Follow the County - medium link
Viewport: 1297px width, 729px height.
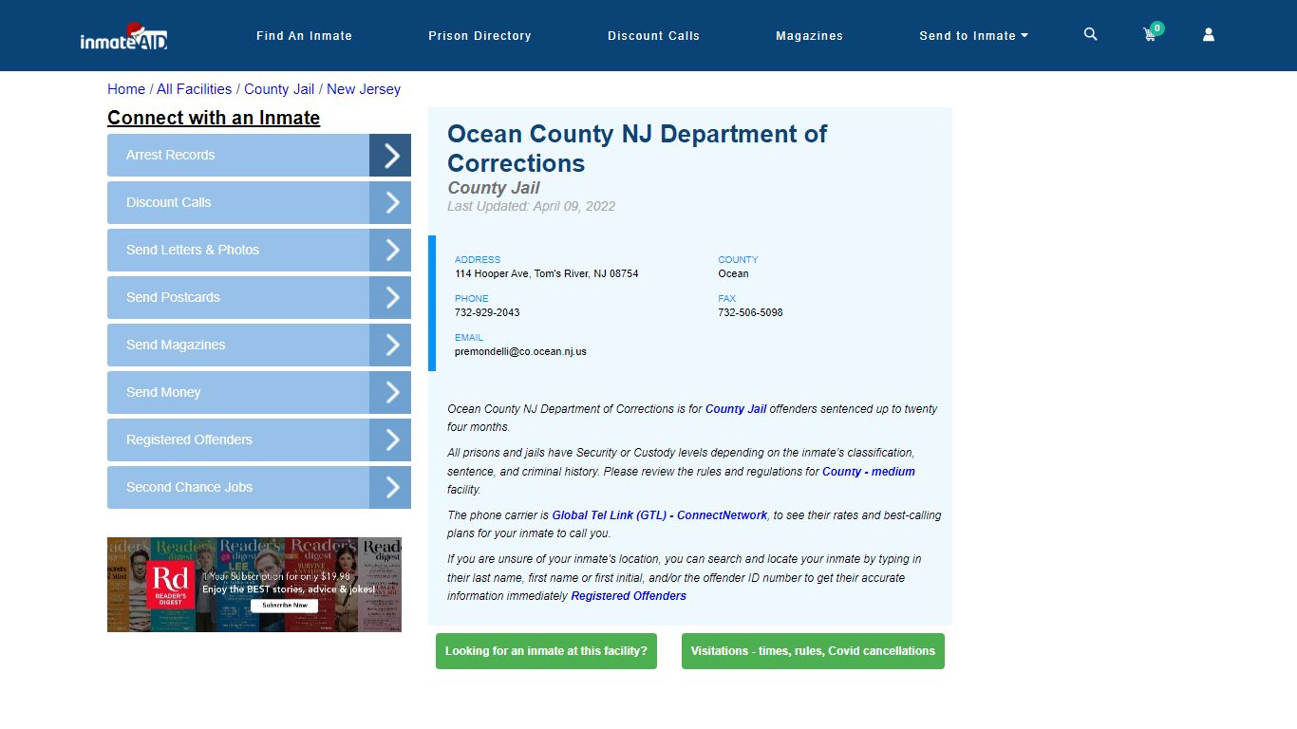click(x=869, y=472)
